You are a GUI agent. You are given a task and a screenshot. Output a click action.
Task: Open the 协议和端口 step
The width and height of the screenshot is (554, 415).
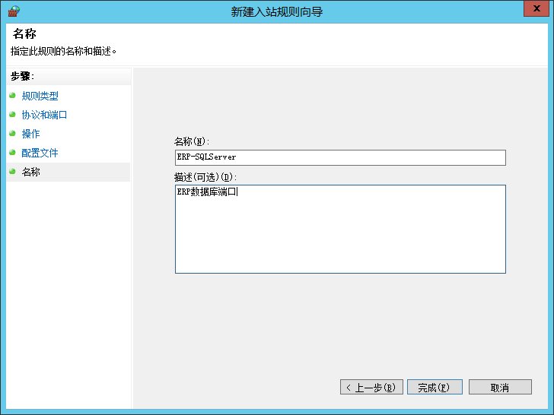click(44, 115)
